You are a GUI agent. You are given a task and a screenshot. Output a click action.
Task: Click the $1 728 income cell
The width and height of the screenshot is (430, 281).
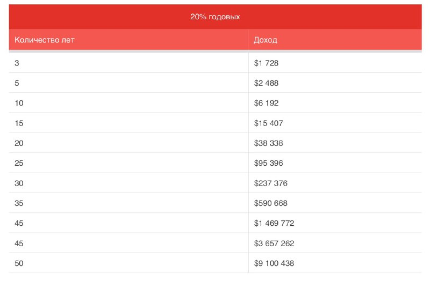pos(267,63)
